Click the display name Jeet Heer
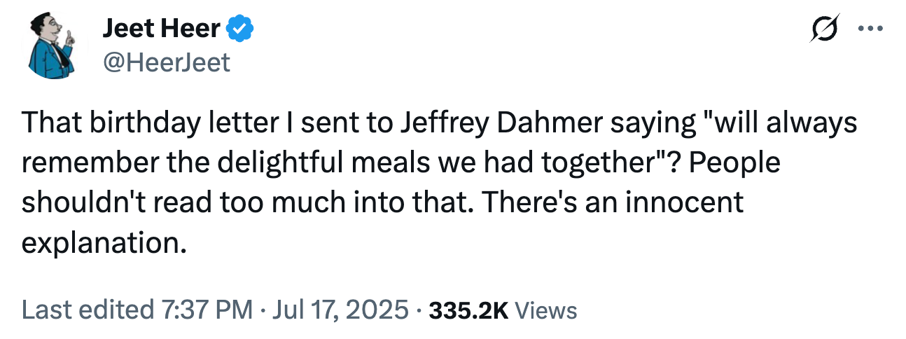 162,30
